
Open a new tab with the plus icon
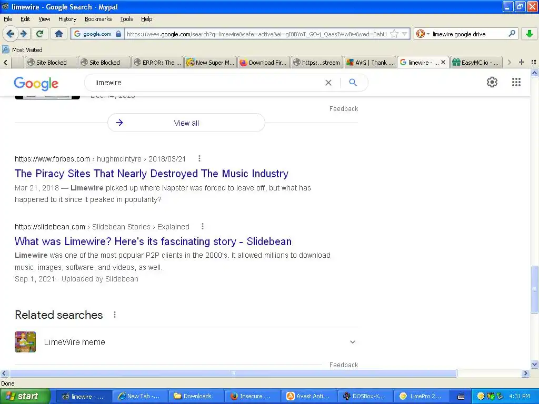(522, 62)
